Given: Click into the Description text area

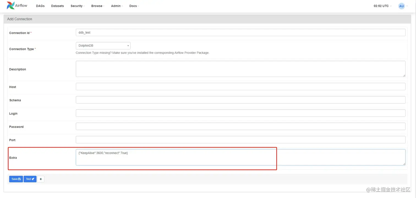Looking at the screenshot, I should 240,69.
